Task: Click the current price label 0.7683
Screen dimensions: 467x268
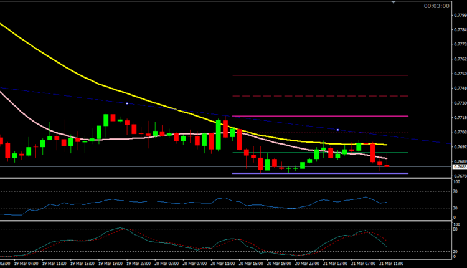Action: point(460,167)
